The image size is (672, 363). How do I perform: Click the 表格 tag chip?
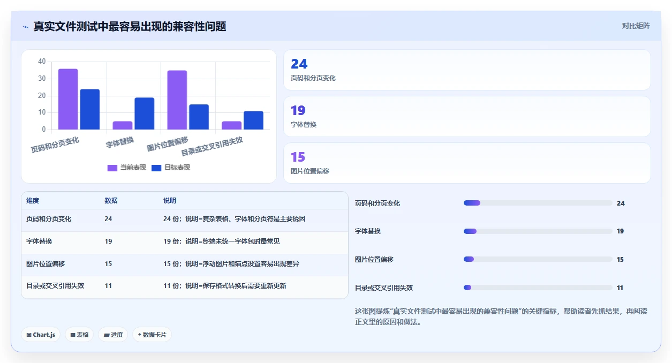79,335
